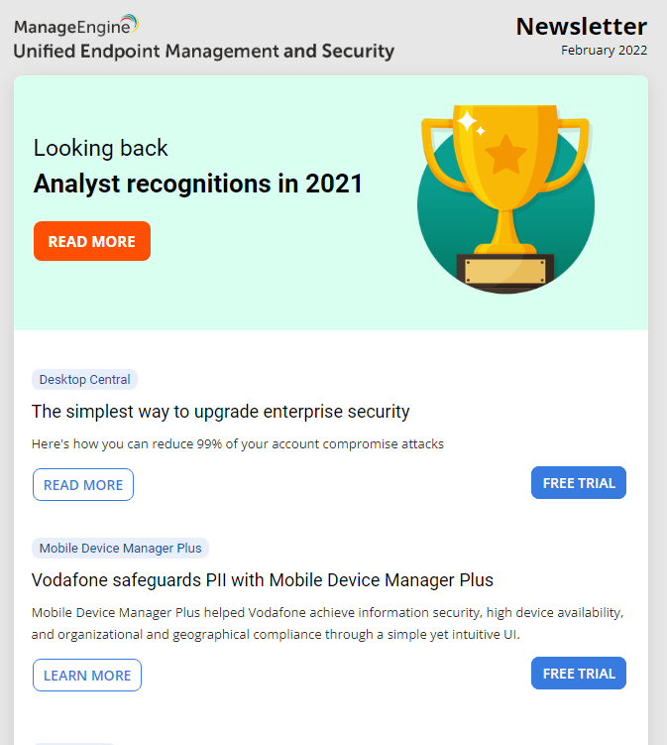Click the 'Looking back' banner text
Screen dimensions: 667x745
101,148
